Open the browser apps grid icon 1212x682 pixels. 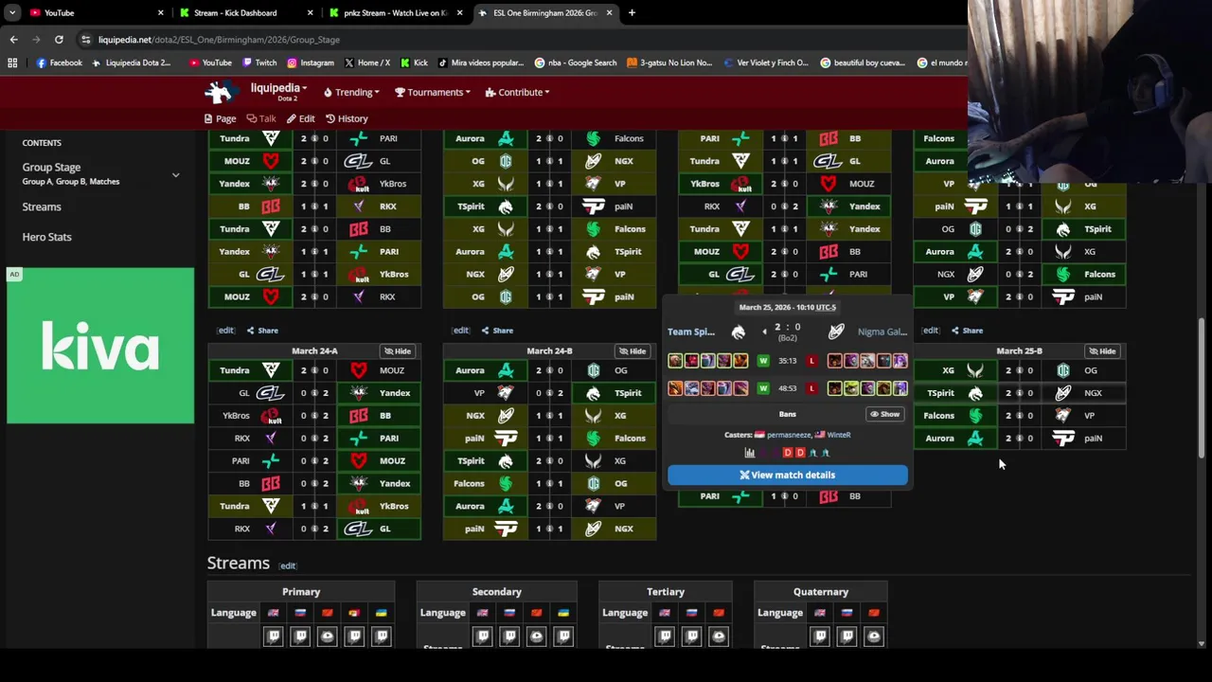[12, 63]
